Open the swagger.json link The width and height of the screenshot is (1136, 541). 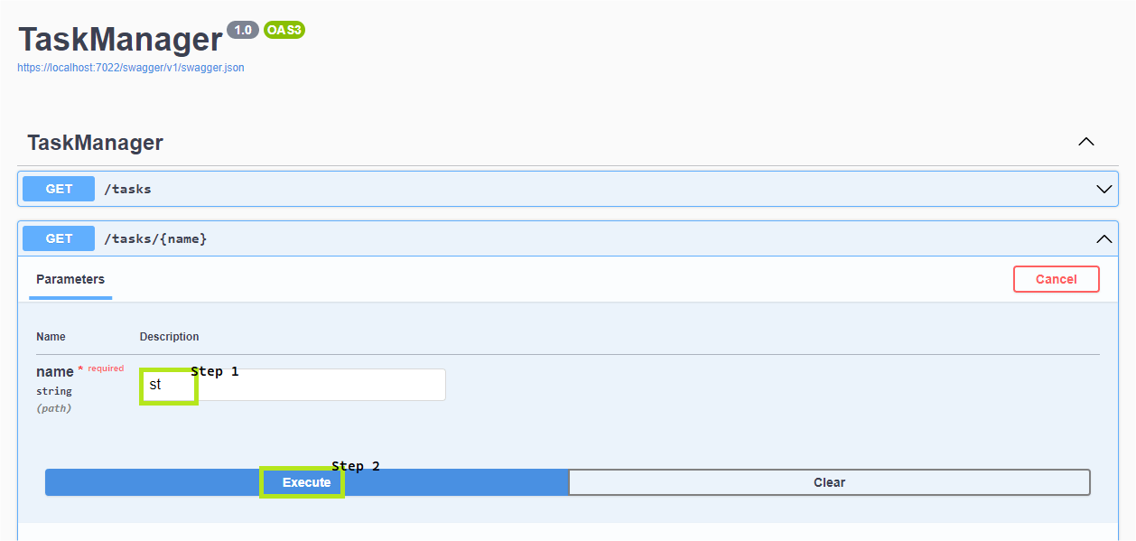pos(131,68)
